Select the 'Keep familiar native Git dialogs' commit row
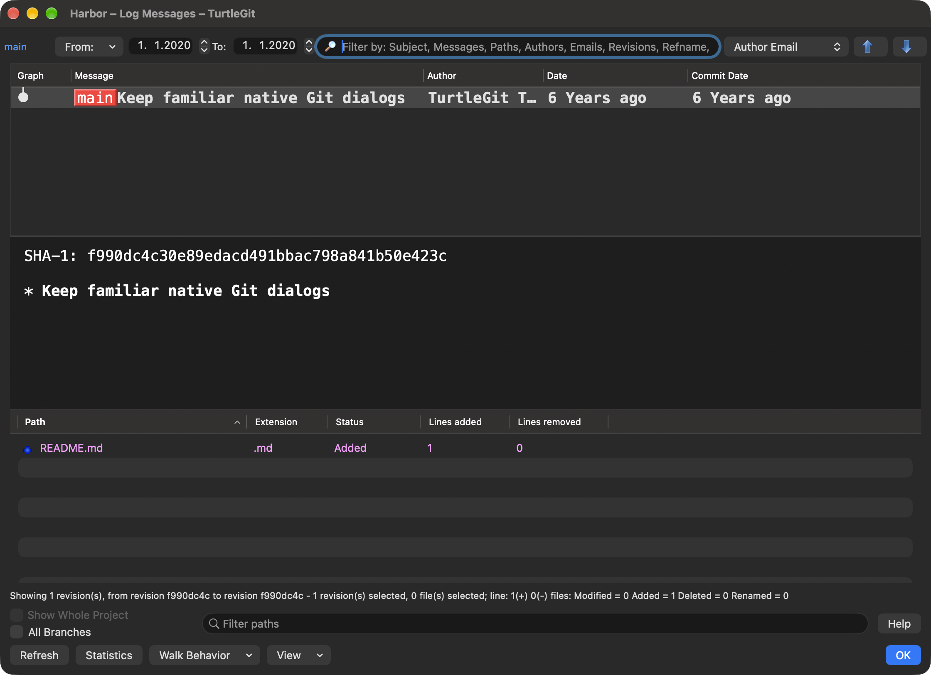Image resolution: width=931 pixels, height=675 pixels. tap(465, 98)
